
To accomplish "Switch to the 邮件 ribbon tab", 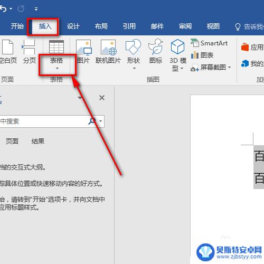I will (x=157, y=26).
